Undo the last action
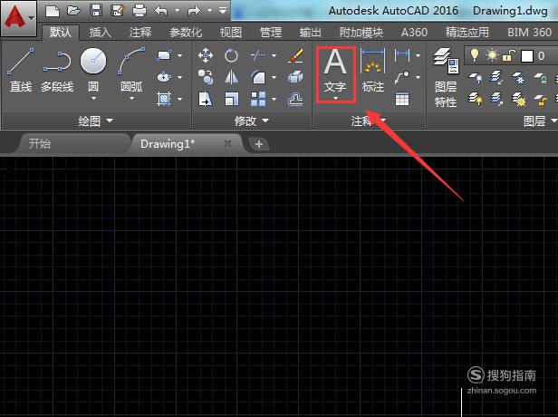This screenshot has height=417, width=558. [x=161, y=11]
